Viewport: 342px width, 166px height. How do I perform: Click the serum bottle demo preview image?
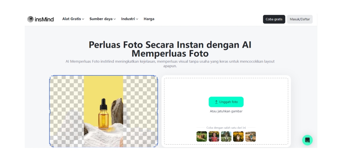pos(104,111)
